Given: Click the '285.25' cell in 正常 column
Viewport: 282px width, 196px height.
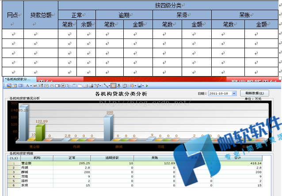Looking at the screenshot, I should click(72, 163).
